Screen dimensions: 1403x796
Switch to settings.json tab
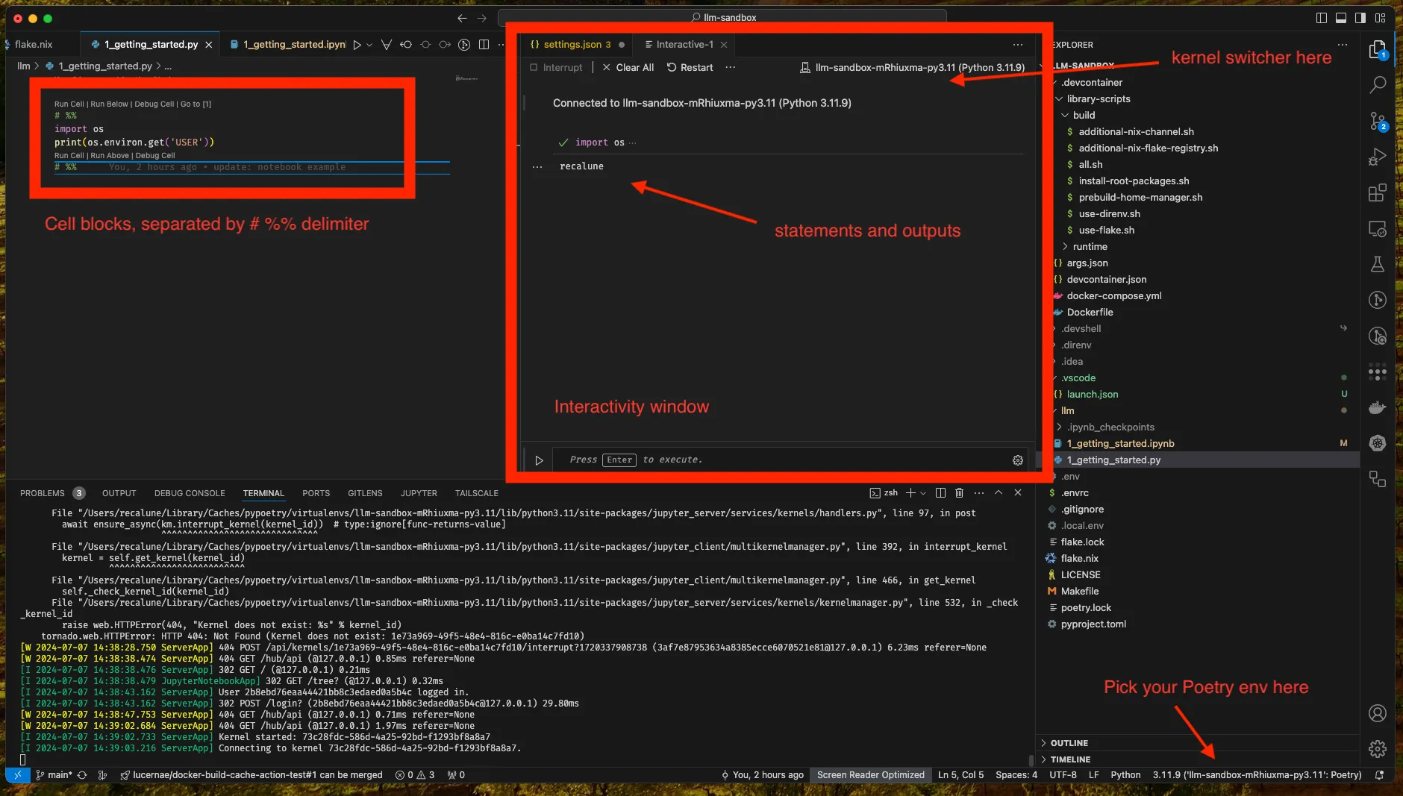577,45
